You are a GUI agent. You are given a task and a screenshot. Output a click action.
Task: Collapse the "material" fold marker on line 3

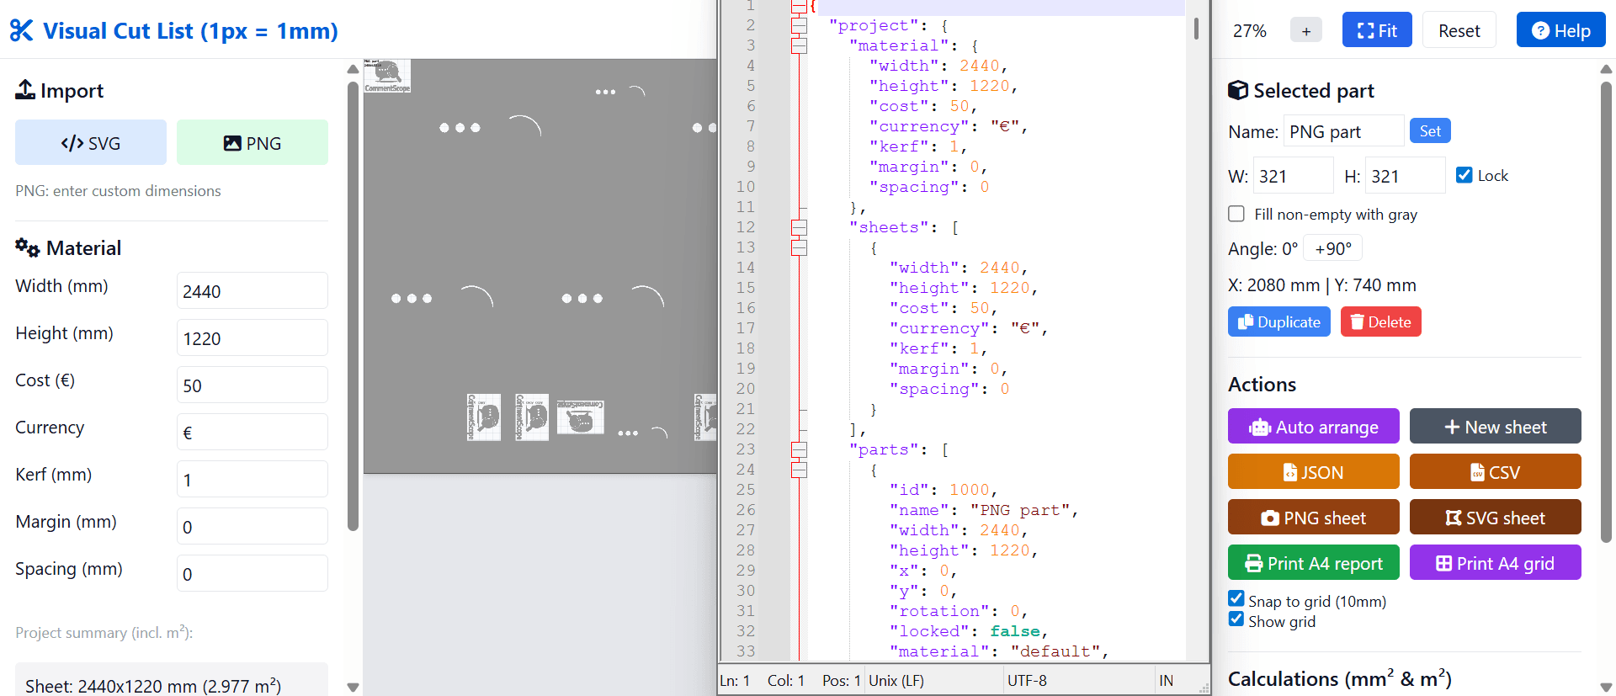[x=800, y=46]
